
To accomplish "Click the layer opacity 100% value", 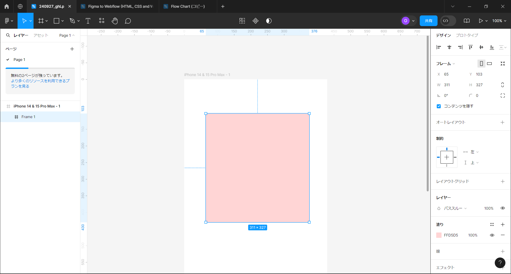I will pyautogui.click(x=489, y=208).
